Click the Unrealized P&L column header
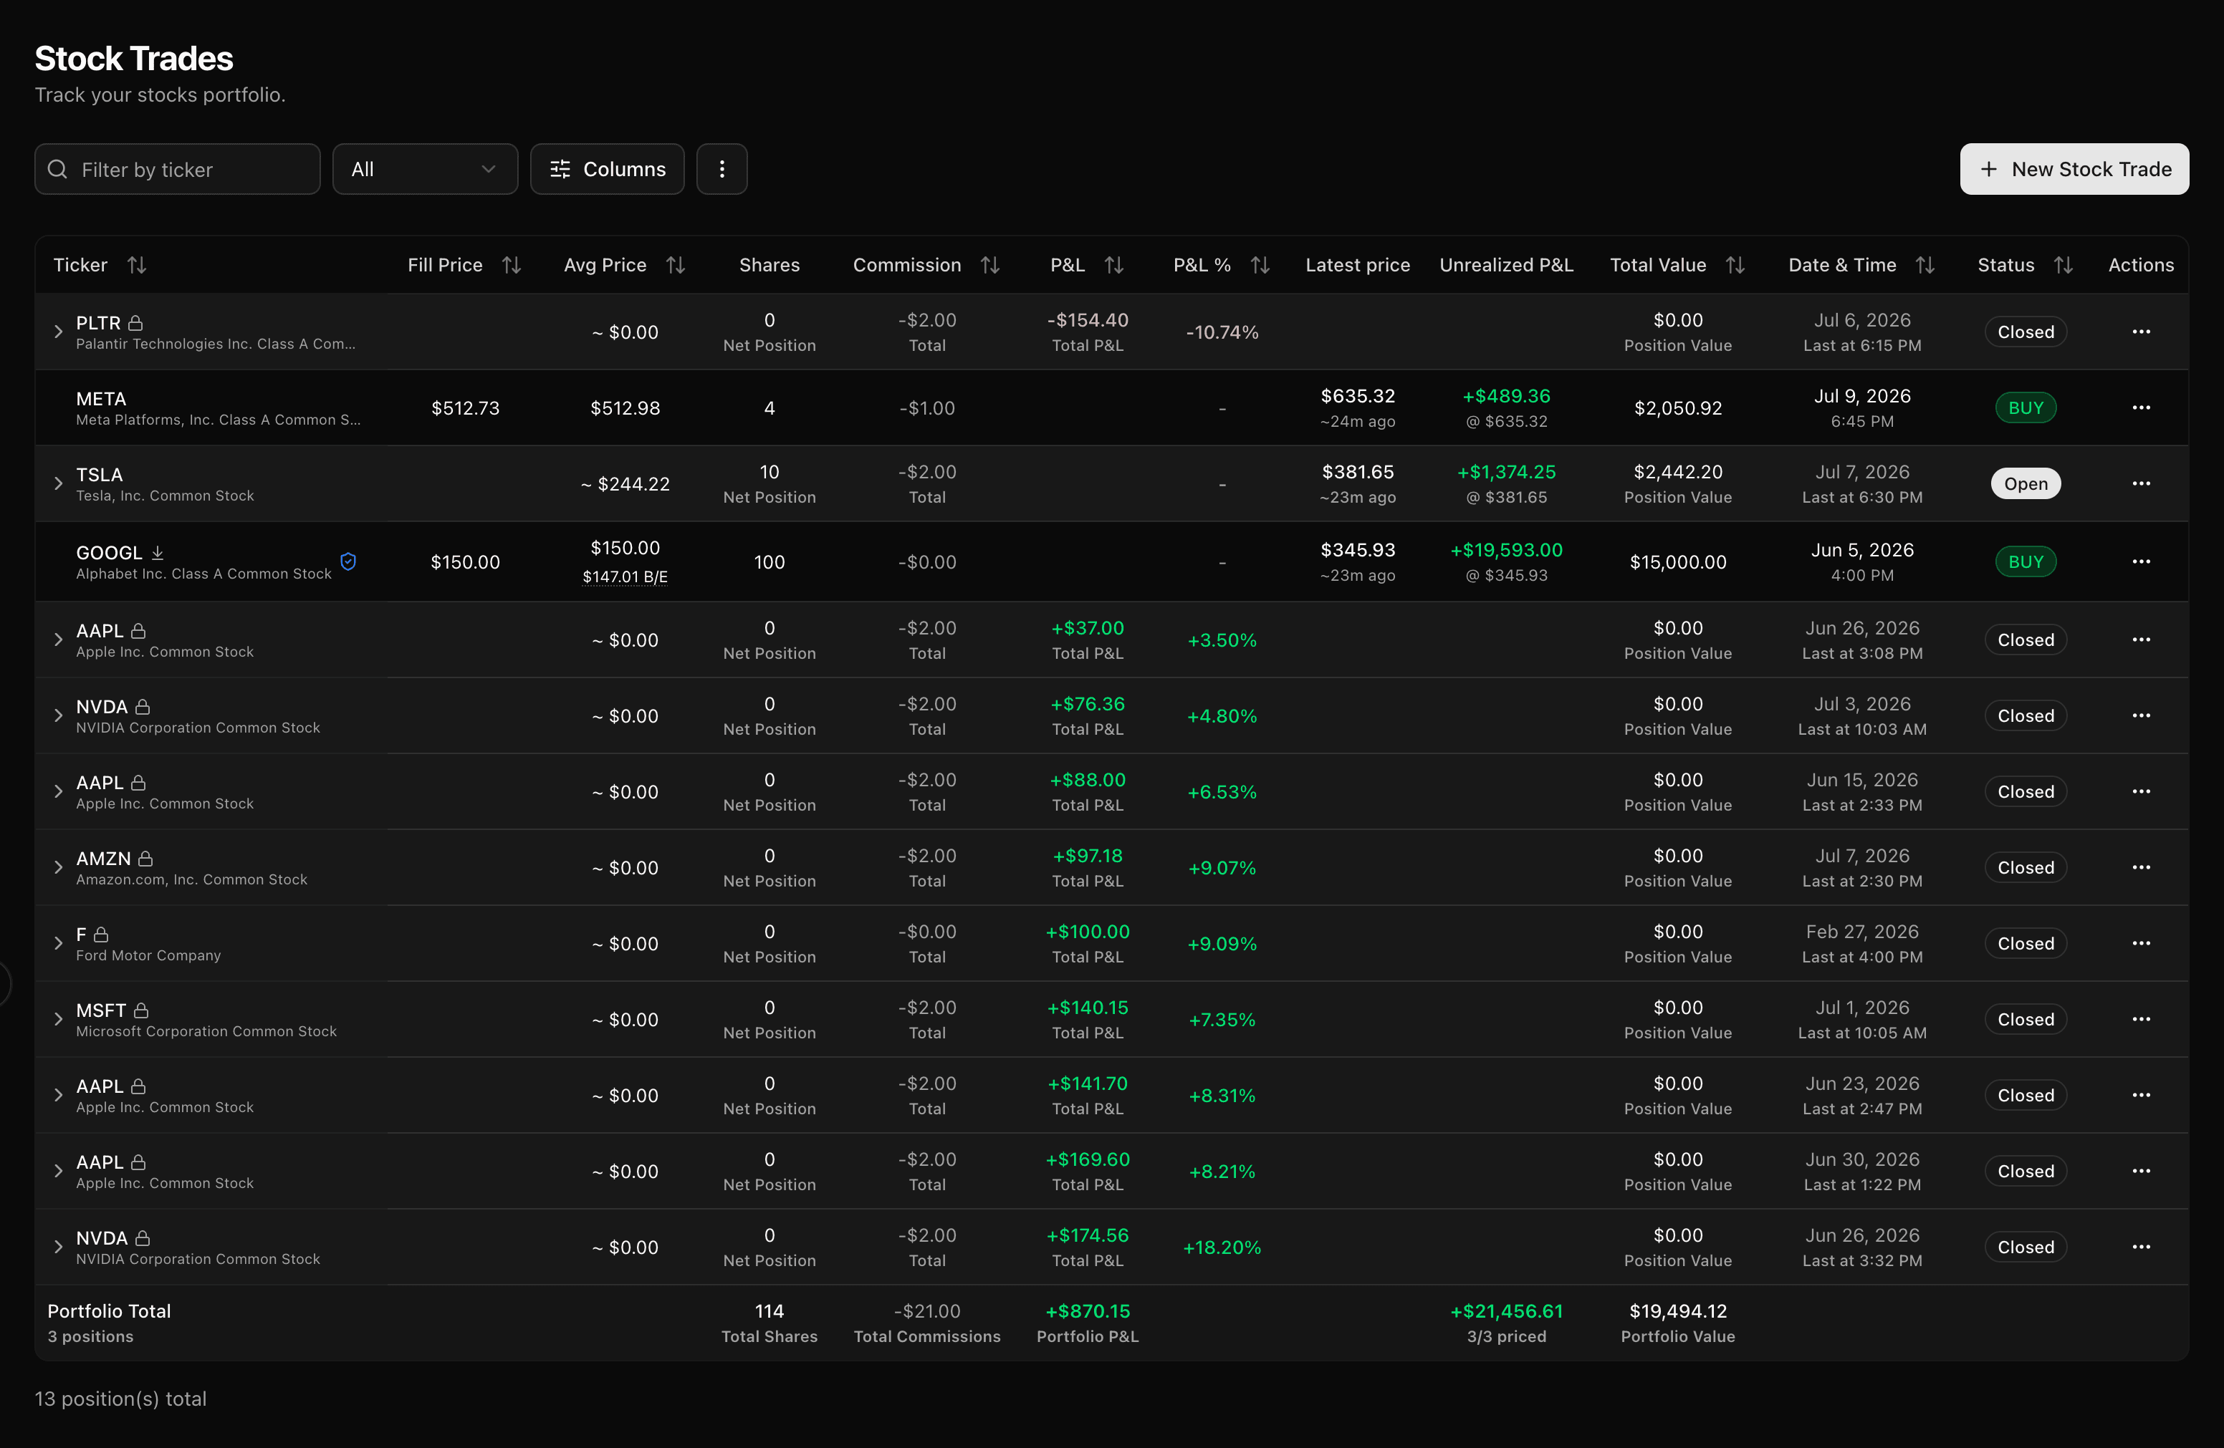Screen dimensions: 2224x1448 (x=1506, y=265)
